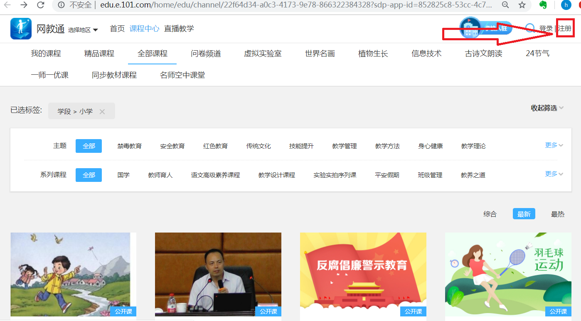The image size is (581, 321).
Task: Click the magnifier zoom icon in address bar
Action: [x=505, y=5]
